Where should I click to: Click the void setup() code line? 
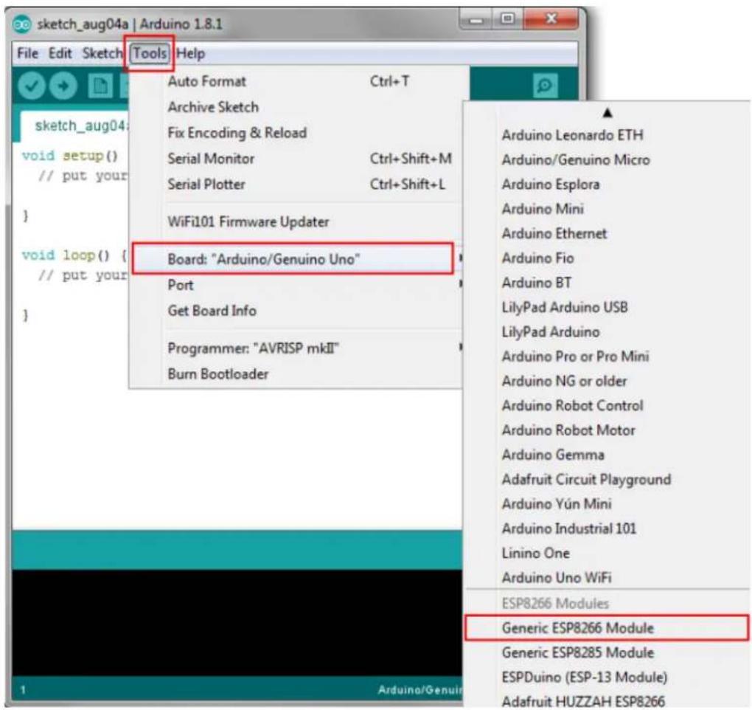69,156
